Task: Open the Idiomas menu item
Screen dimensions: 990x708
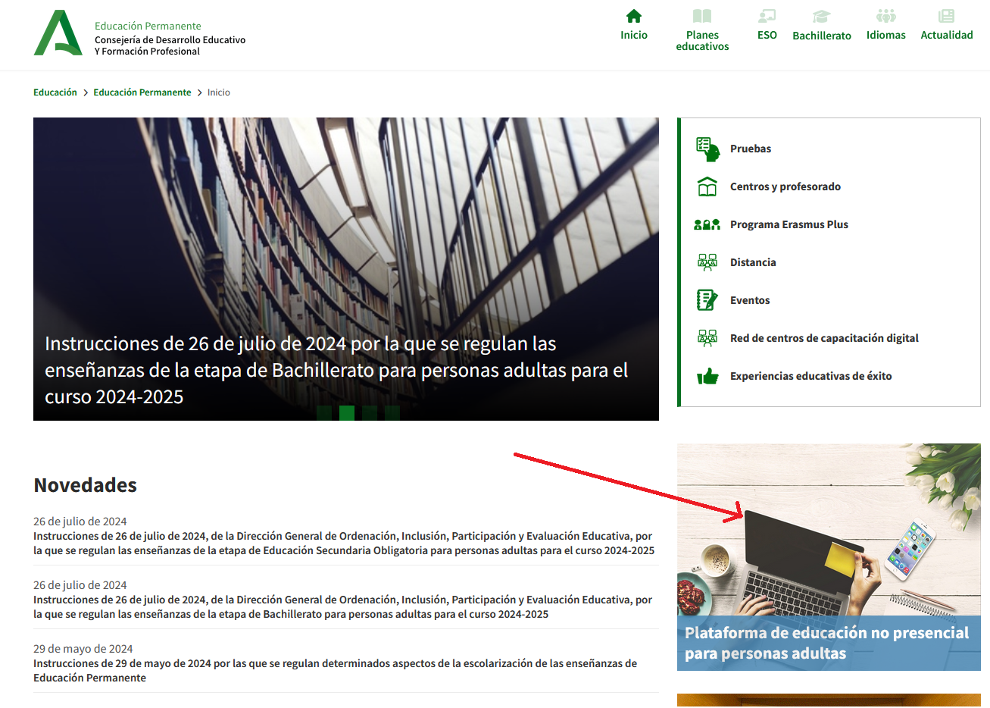Action: click(x=886, y=35)
